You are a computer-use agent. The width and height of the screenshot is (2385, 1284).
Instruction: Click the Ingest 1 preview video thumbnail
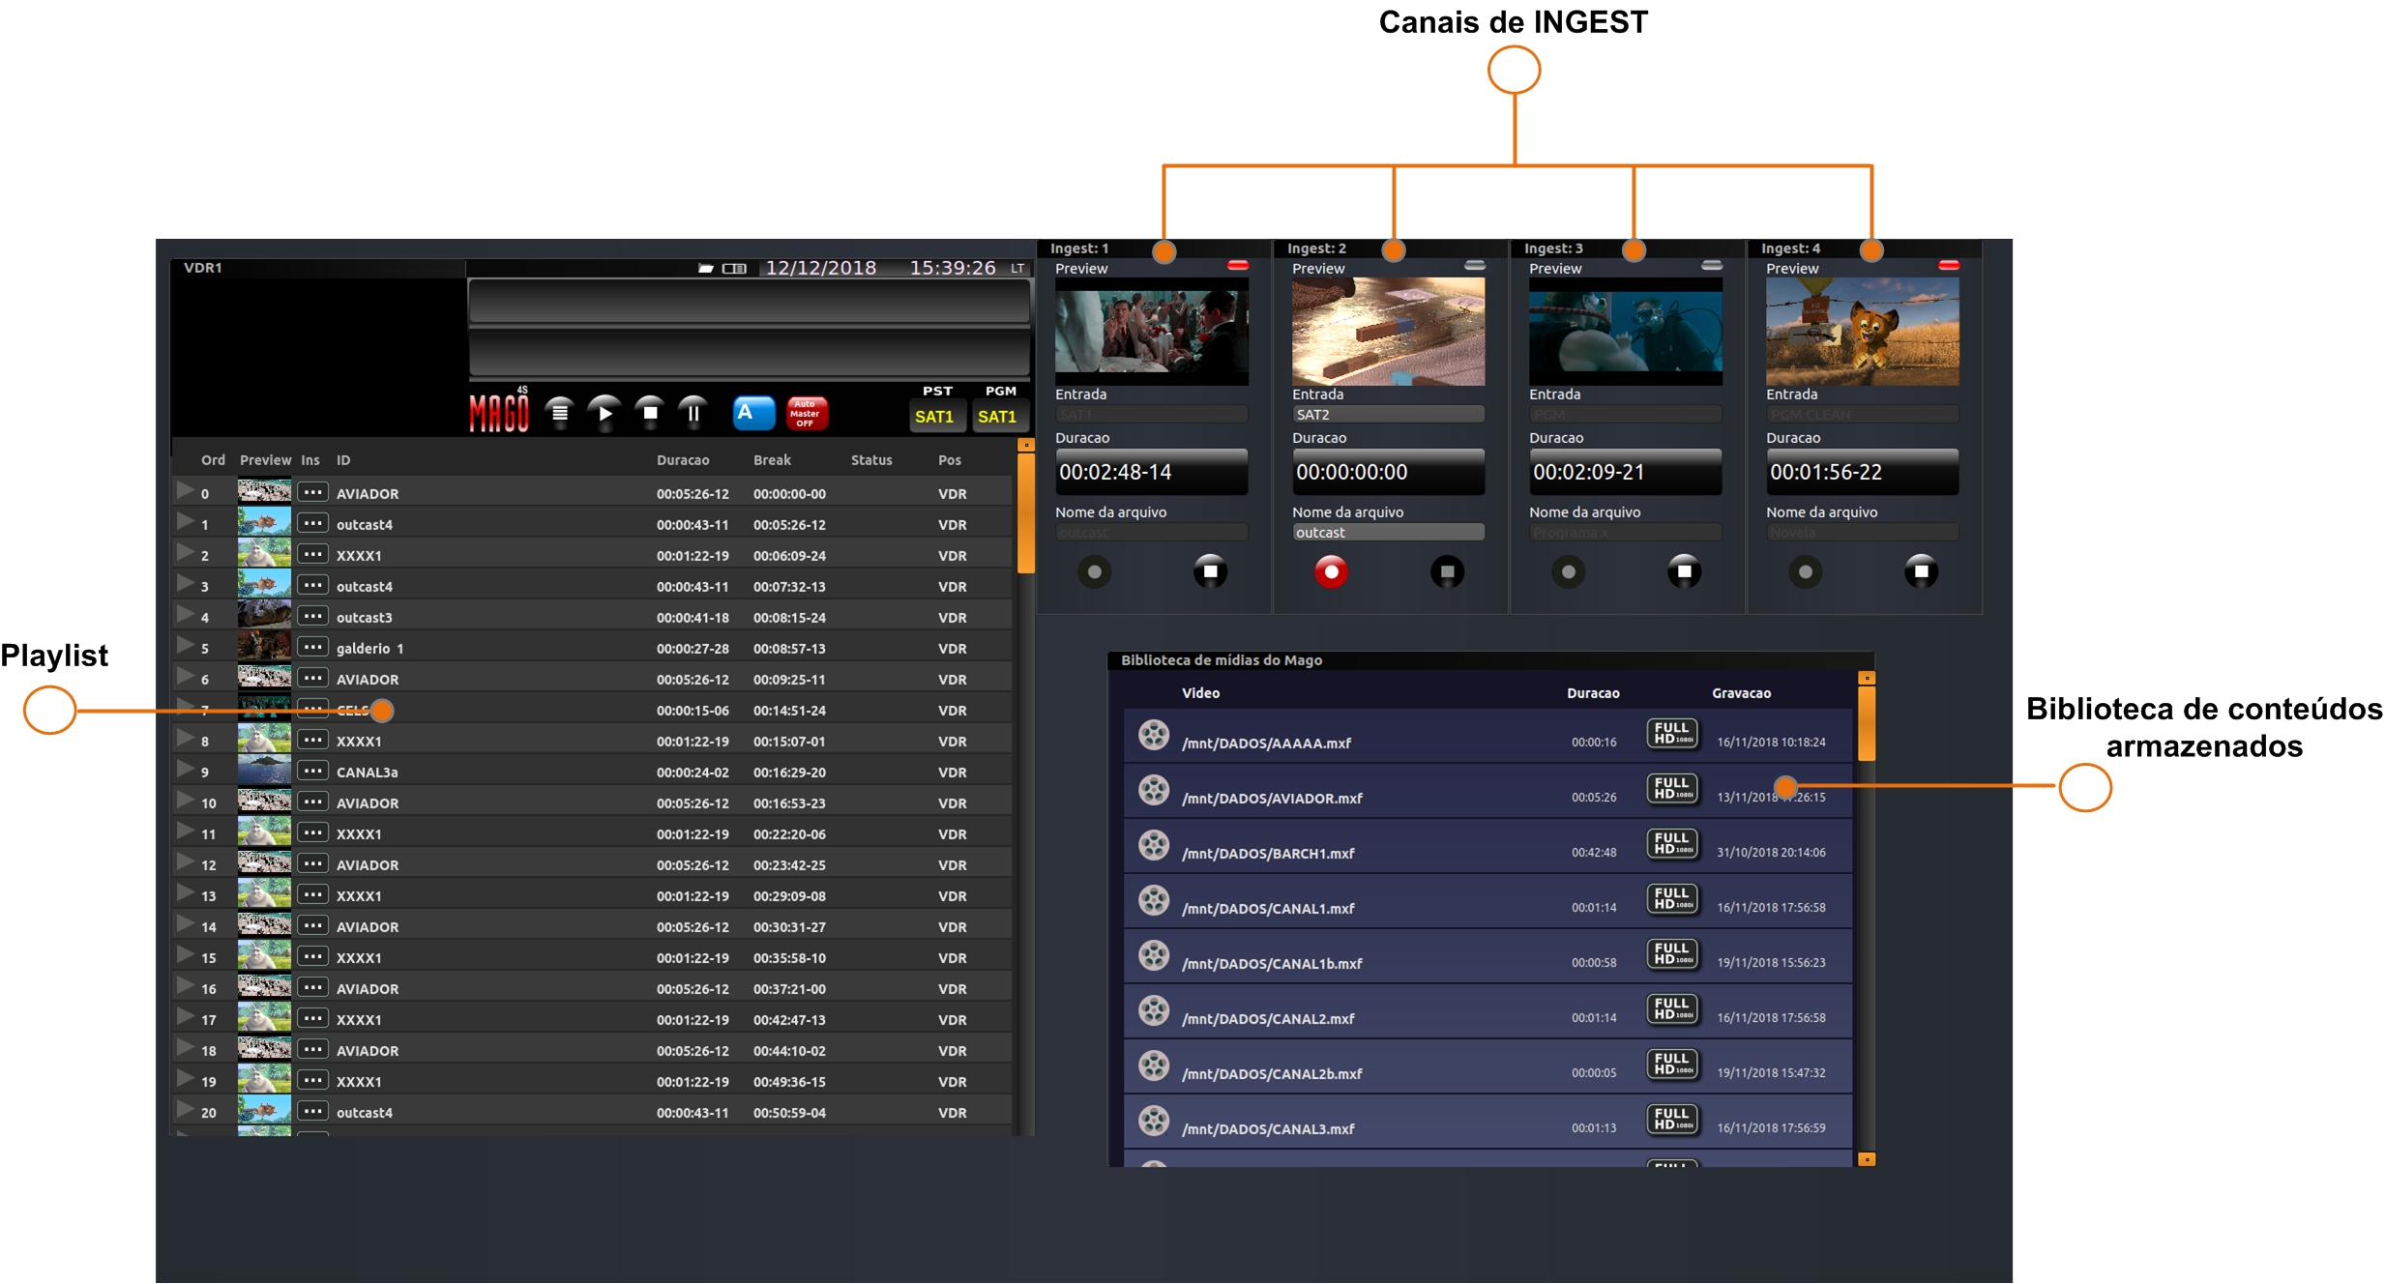(1151, 331)
